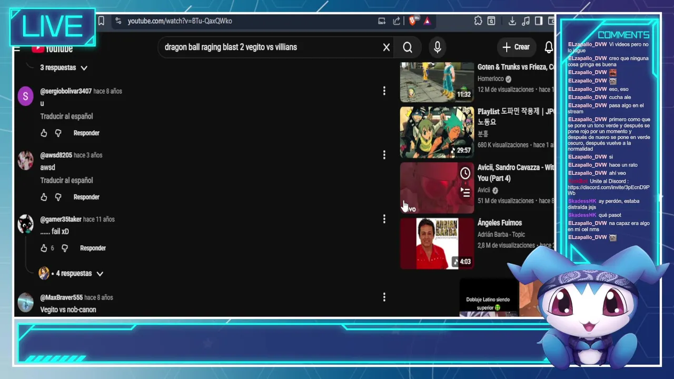Like the 'fail xD' comment
The image size is (674, 379).
coord(44,248)
